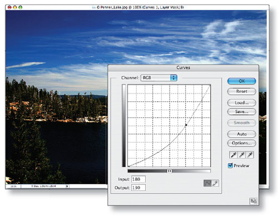Click the OK button

(241, 81)
